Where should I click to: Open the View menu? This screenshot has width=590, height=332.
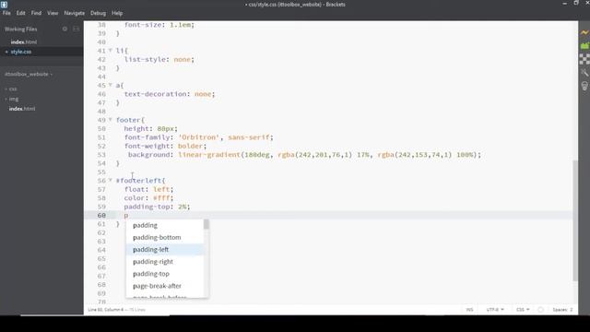(x=53, y=13)
